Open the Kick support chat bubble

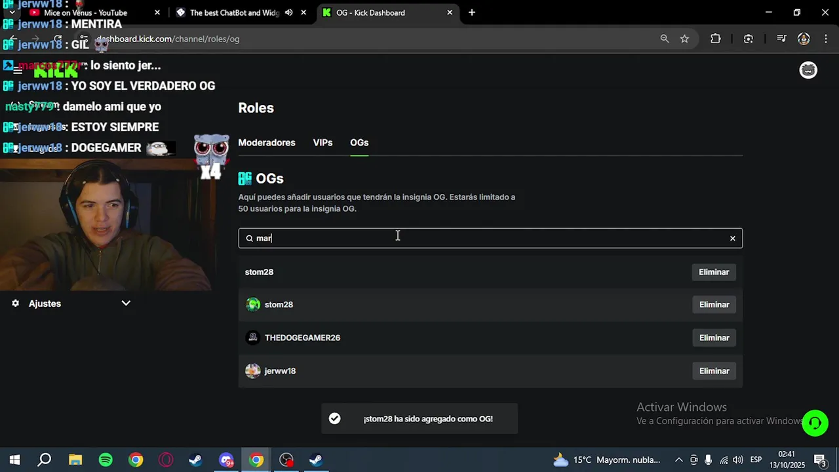[815, 423]
